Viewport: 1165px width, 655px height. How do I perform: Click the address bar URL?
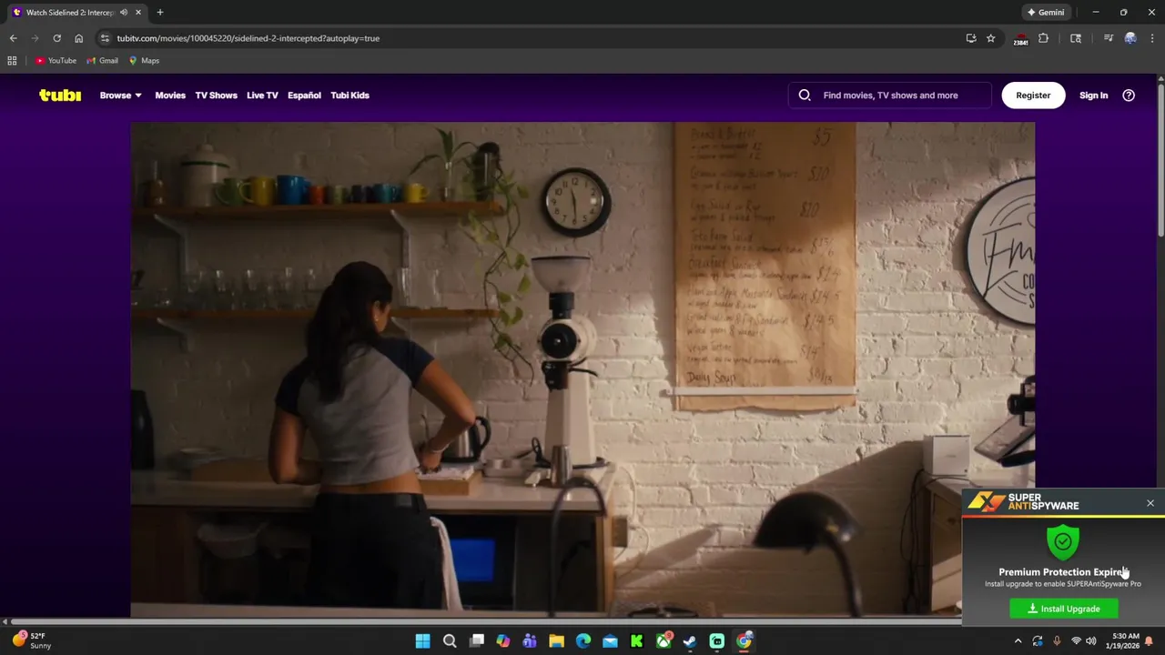pyautogui.click(x=248, y=38)
